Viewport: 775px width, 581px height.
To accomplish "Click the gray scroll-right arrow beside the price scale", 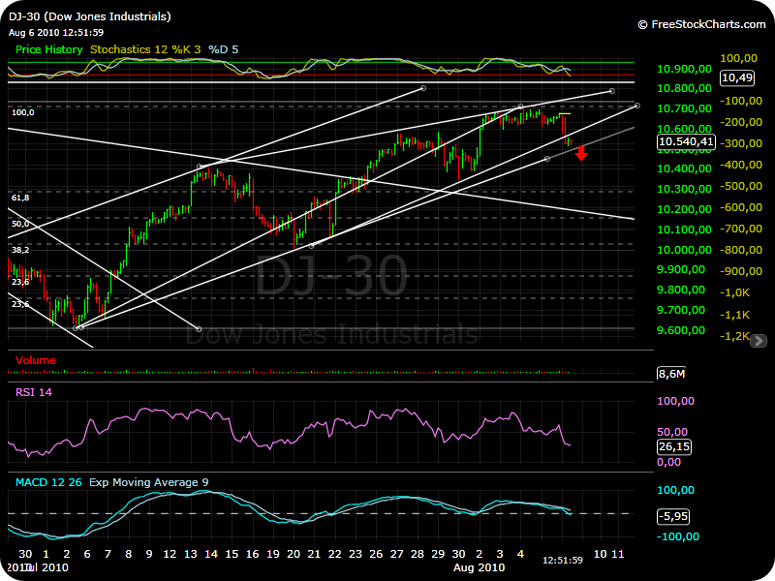I will (x=758, y=341).
